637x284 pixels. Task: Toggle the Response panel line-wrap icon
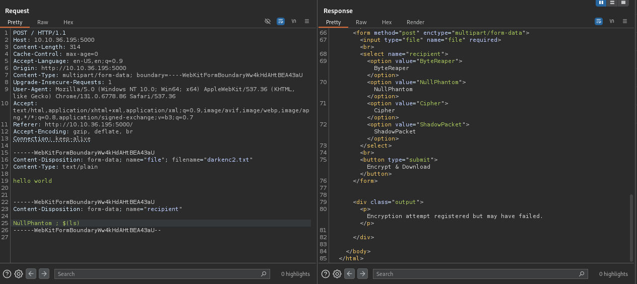[x=599, y=21]
